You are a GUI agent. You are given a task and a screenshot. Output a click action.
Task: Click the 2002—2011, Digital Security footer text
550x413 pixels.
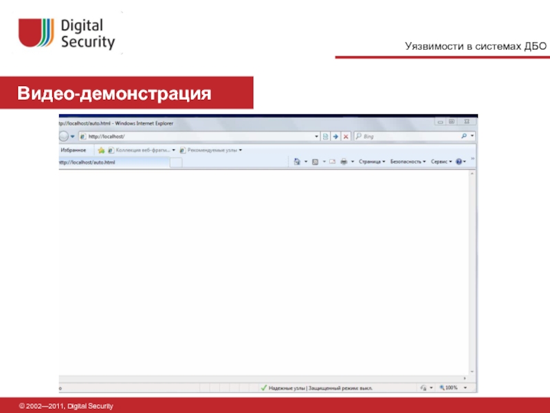click(66, 406)
